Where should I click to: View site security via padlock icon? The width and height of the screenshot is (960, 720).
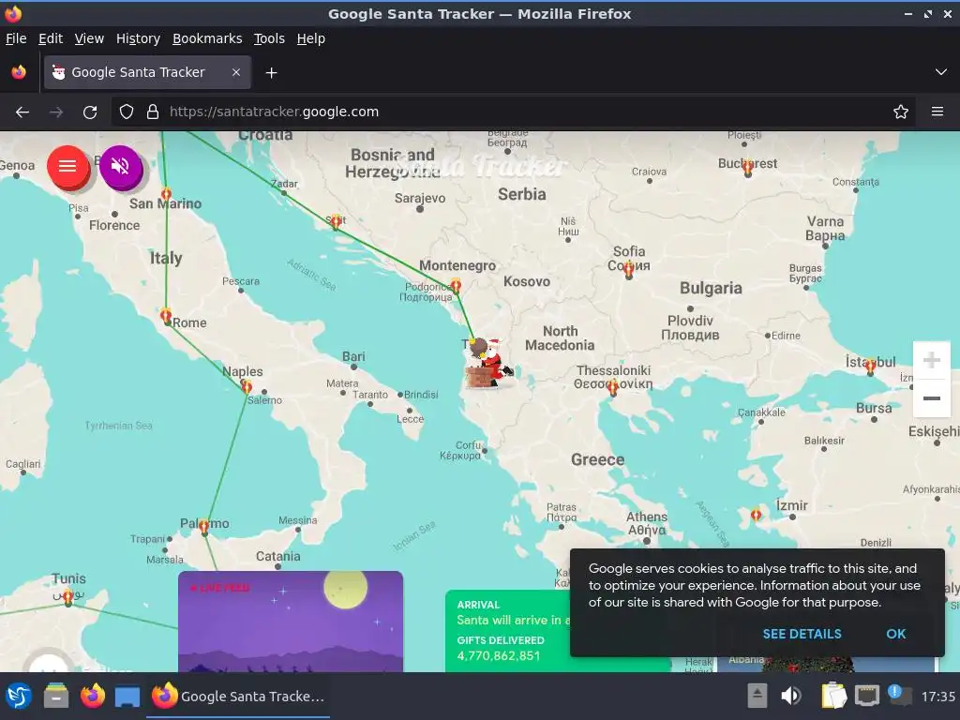click(x=153, y=112)
